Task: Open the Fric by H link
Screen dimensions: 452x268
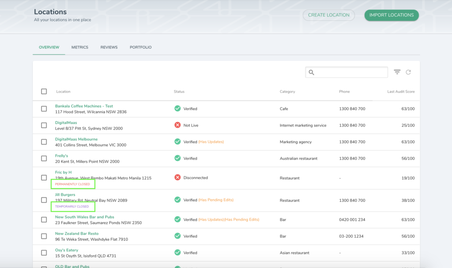Action: click(x=64, y=172)
